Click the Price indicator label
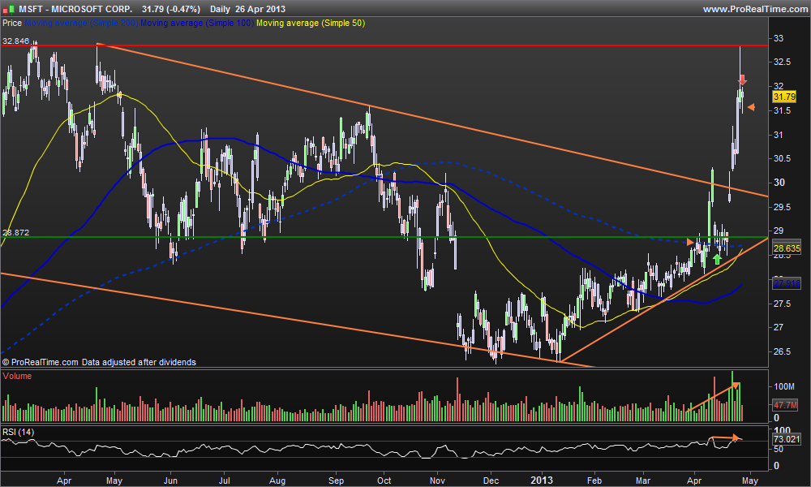The height and width of the screenshot is (487, 811). click(x=12, y=23)
